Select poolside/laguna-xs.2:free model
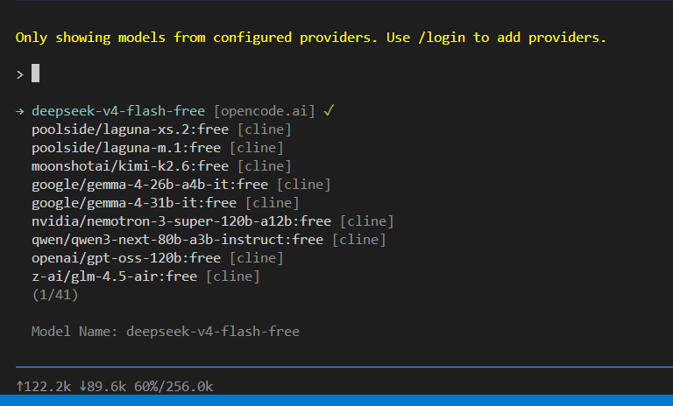This screenshot has width=673, height=406. (161, 129)
